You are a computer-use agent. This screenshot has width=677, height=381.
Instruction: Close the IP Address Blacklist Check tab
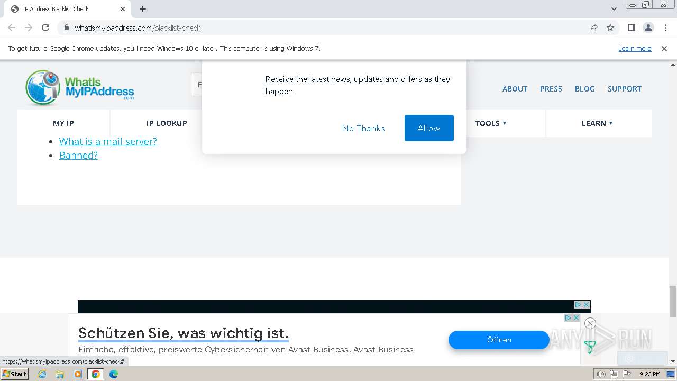123,9
